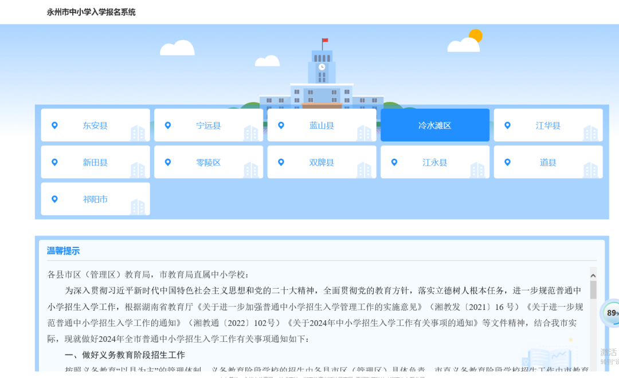Open the 江永县 district page
619x378 pixels.
tap(435, 162)
